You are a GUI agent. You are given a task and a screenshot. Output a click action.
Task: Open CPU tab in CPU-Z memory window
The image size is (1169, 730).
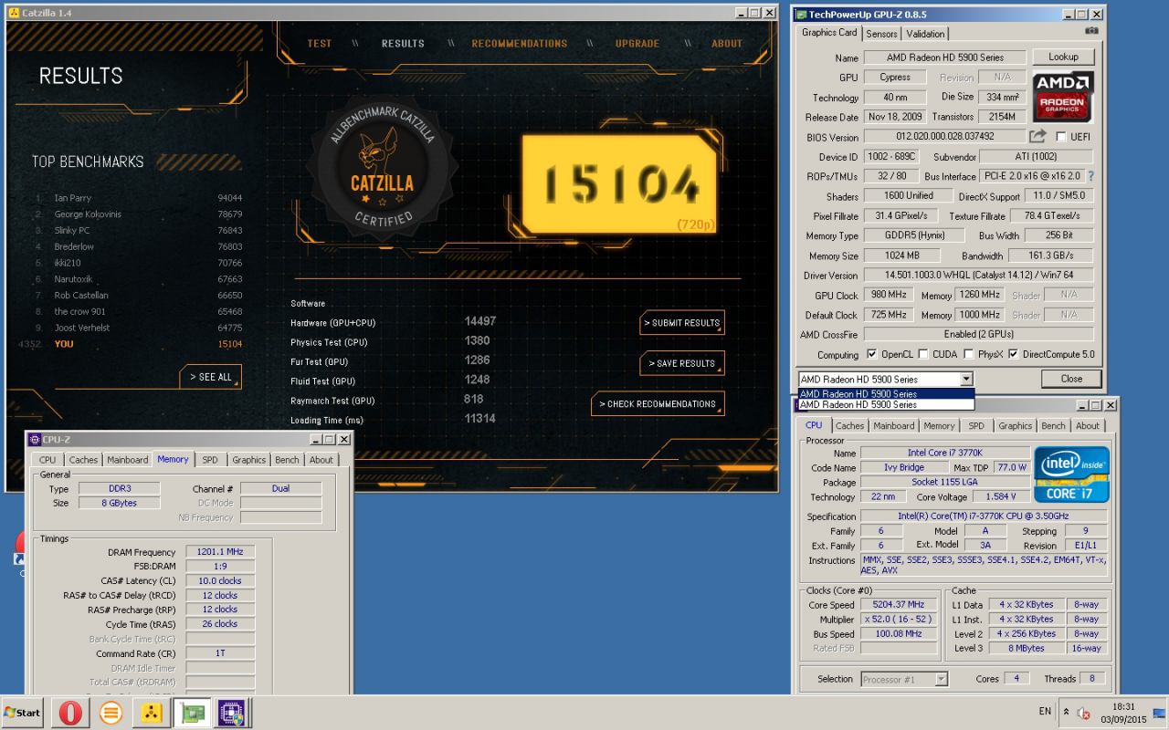(x=47, y=460)
